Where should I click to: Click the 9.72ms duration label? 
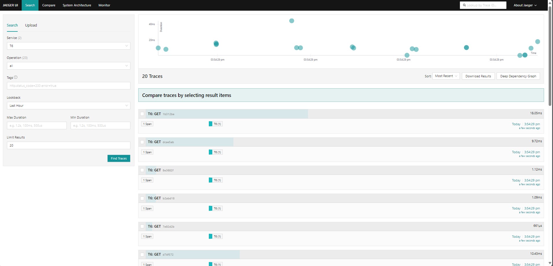point(537,141)
